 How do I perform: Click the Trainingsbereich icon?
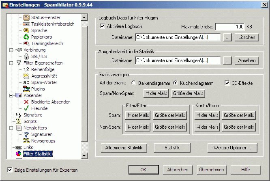click(26, 43)
